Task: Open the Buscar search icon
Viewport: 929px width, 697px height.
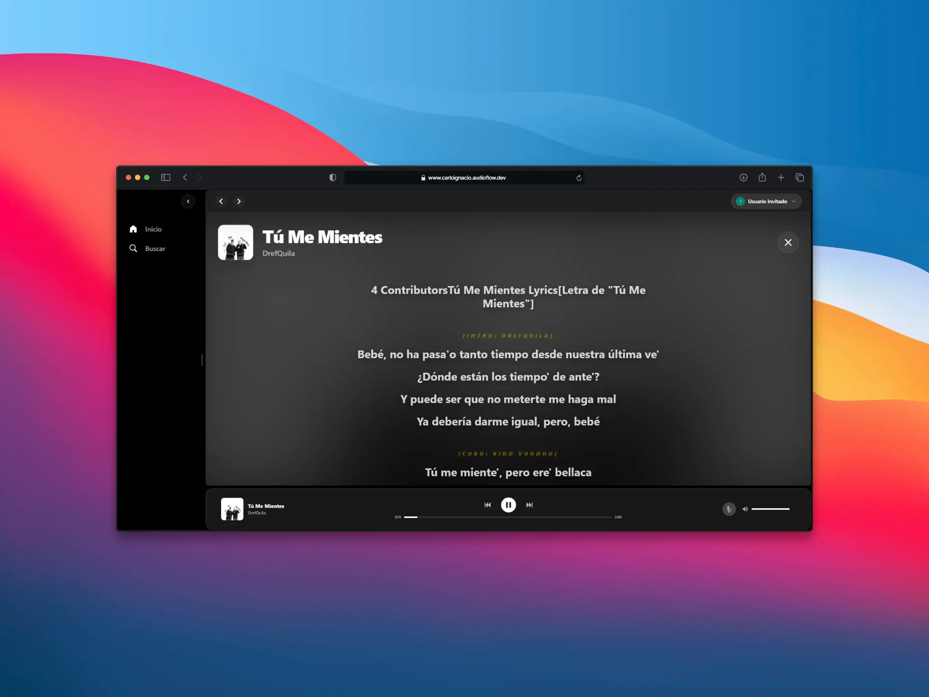Action: 133,248
